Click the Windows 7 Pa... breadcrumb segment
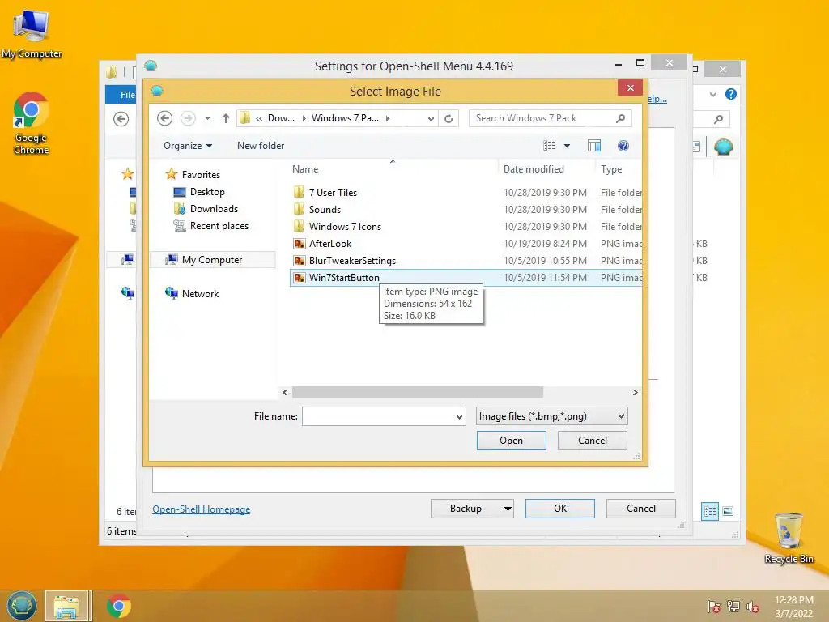 (x=345, y=118)
